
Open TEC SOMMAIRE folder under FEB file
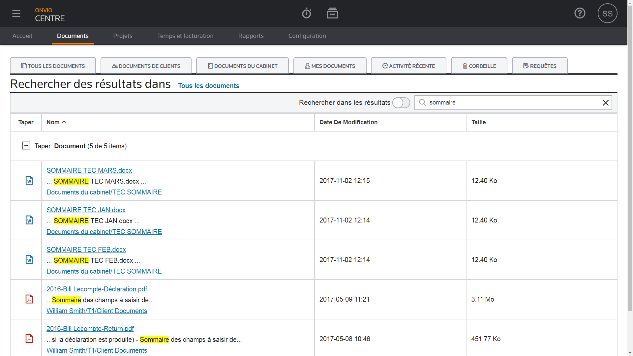(104, 271)
